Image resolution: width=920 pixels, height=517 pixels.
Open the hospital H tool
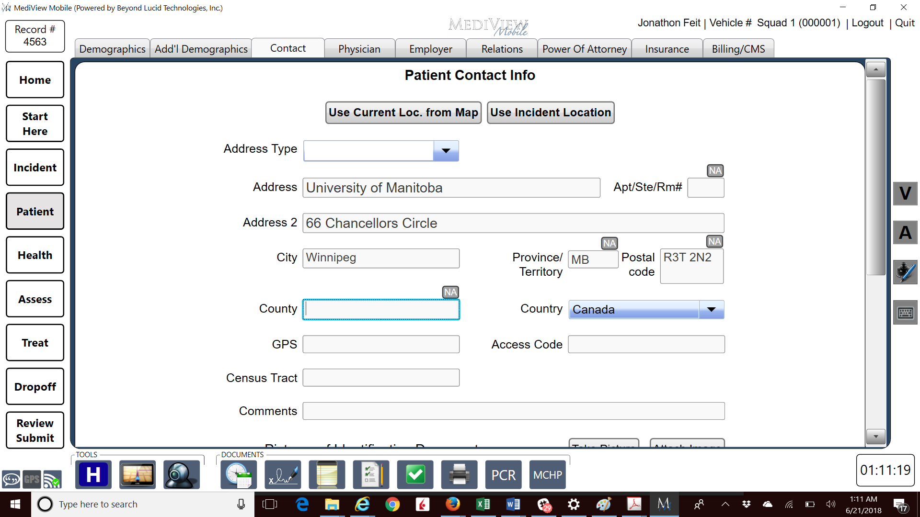(93, 475)
